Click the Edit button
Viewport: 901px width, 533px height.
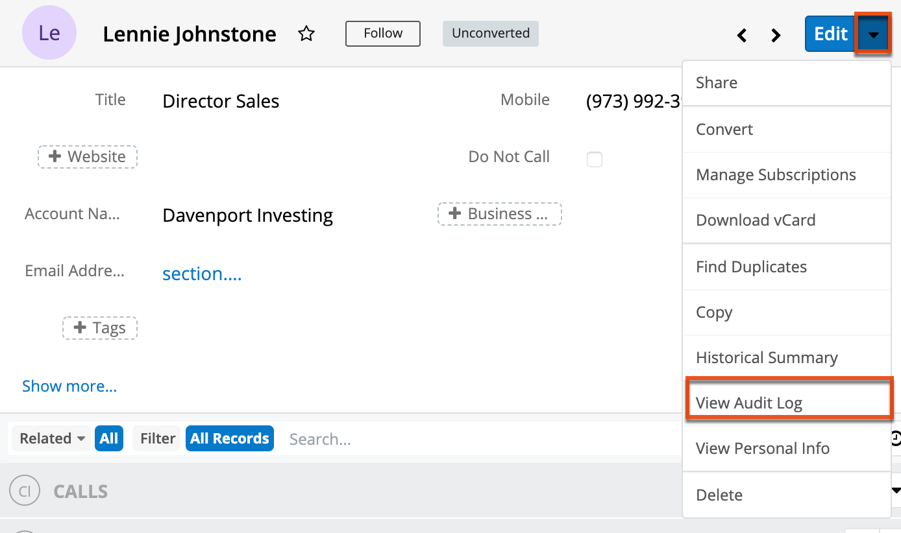coord(830,34)
